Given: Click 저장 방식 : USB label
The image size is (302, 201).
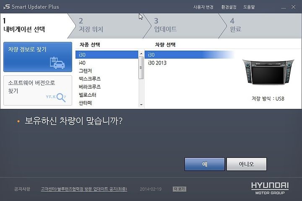Looking at the screenshot, I should tap(268, 99).
